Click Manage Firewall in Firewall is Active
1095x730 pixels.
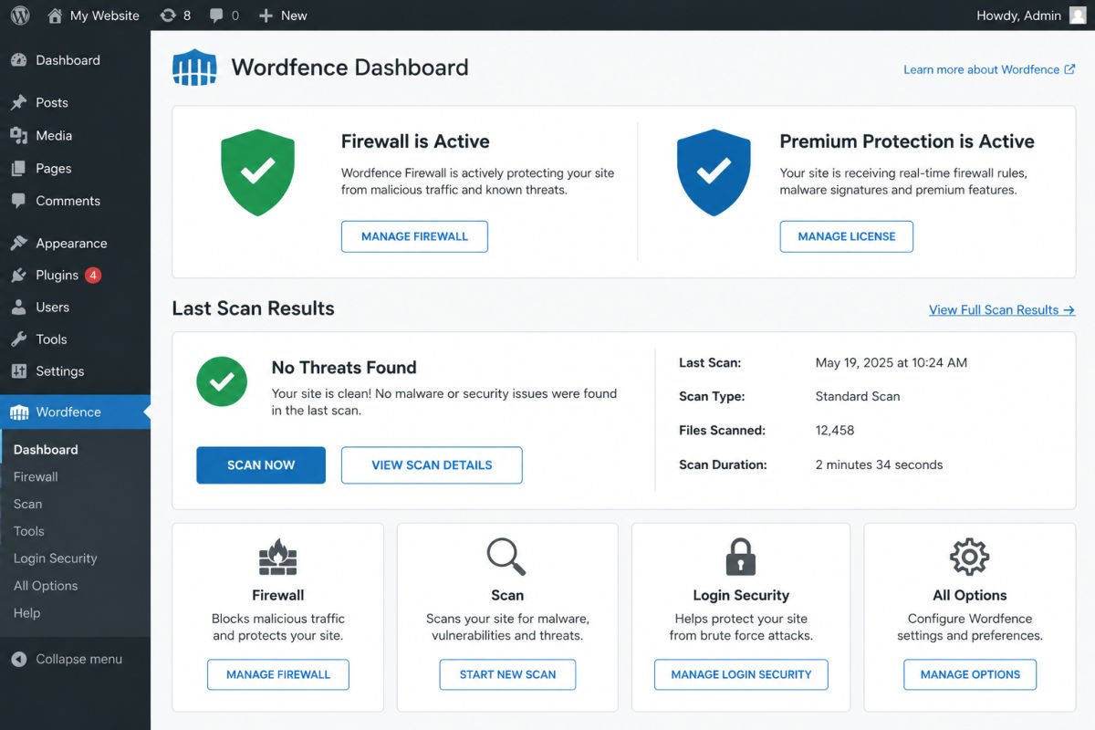pos(414,236)
